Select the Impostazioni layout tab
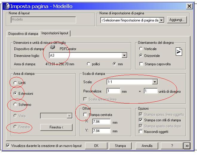 click(x=55, y=33)
